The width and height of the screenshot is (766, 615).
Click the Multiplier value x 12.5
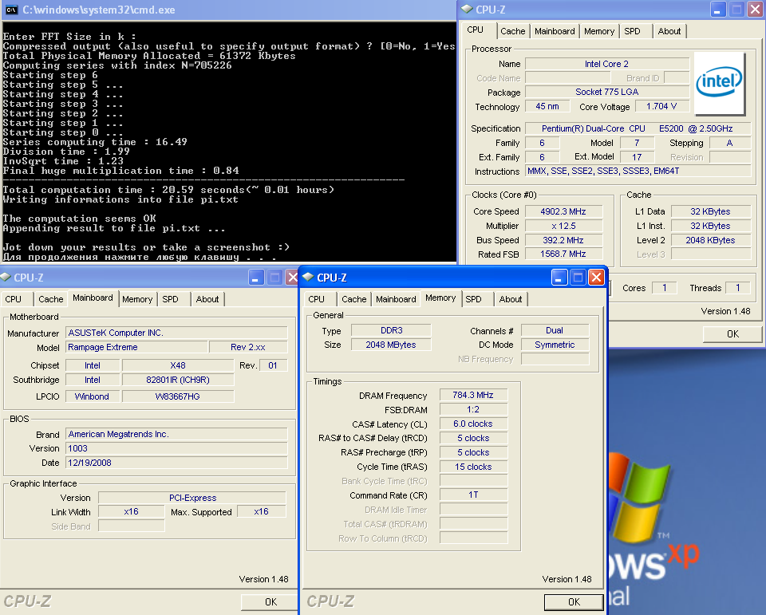click(x=563, y=227)
